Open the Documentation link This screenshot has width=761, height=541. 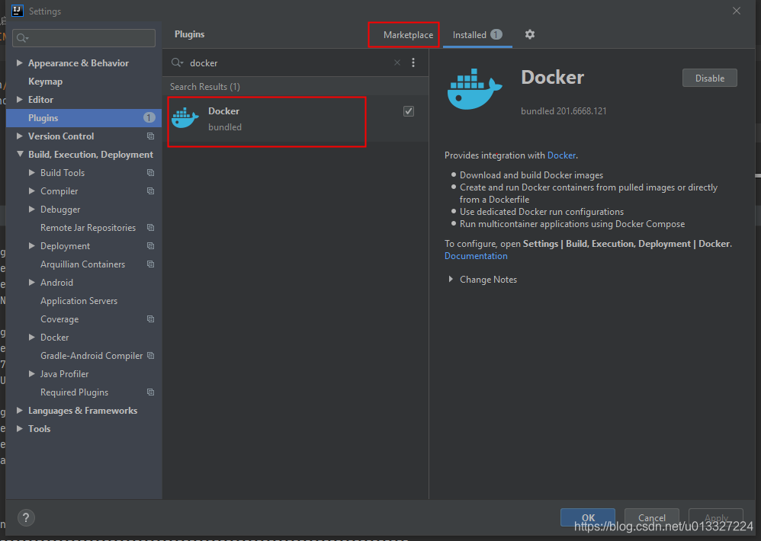pyautogui.click(x=475, y=255)
